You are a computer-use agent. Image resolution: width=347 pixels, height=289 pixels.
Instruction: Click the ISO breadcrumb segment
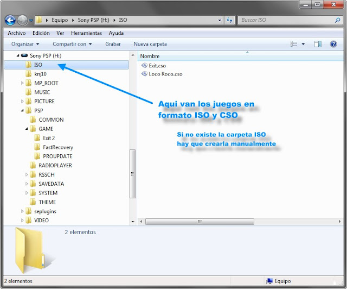pyautogui.click(x=123, y=20)
